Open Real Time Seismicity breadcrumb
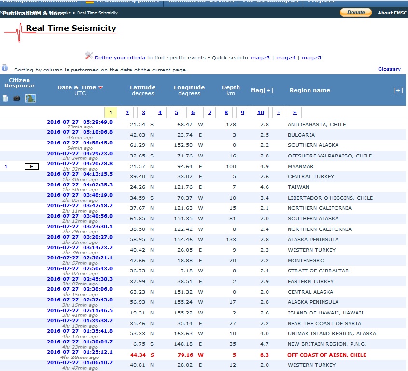The width and height of the screenshot is (408, 371). pos(98,13)
